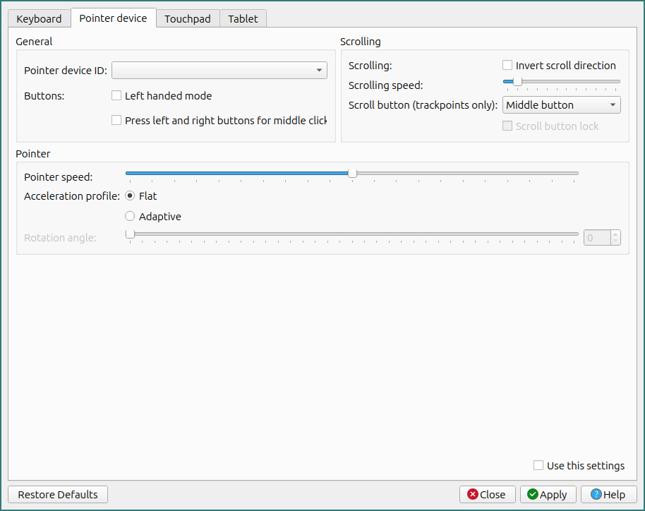The height and width of the screenshot is (511, 645).
Task: Click the 'Pointer device ID:' label
Action: 66,71
